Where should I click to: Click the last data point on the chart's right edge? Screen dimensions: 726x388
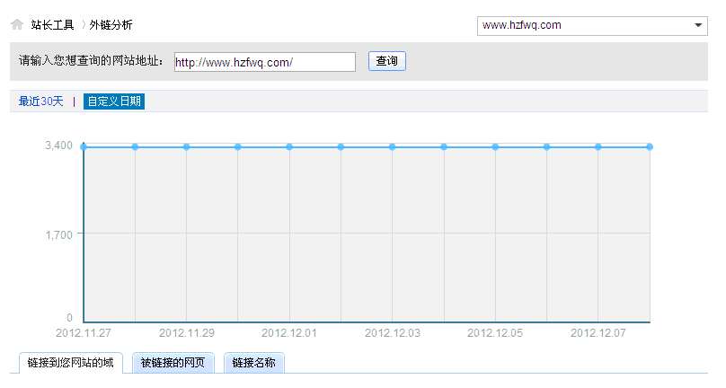tap(649, 146)
